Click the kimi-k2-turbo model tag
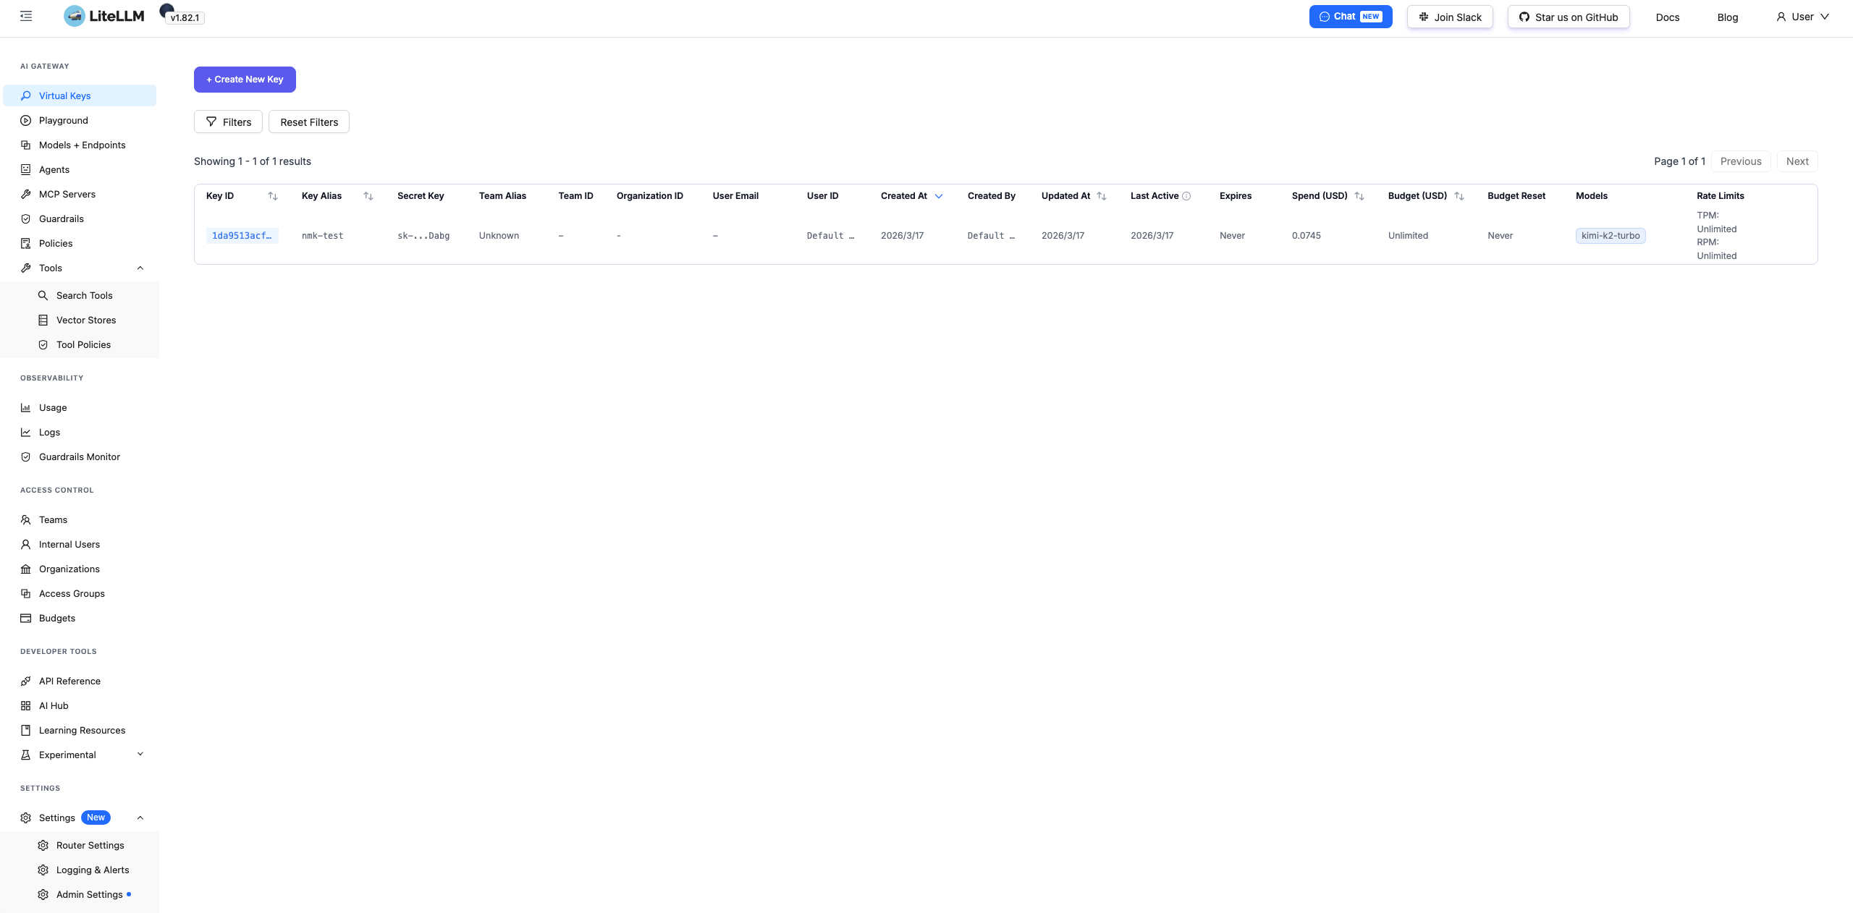This screenshot has width=1853, height=913. pos(1611,236)
